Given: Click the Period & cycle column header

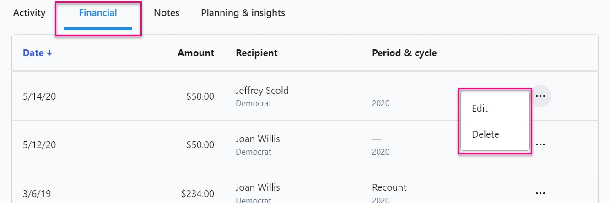Looking at the screenshot, I should (x=405, y=53).
